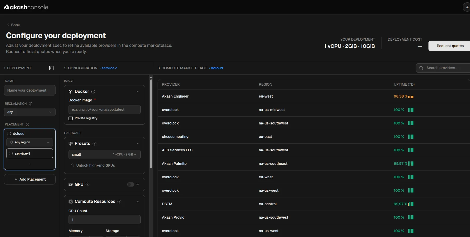The image size is (470, 237).
Task: Click the Add Placement button
Action: pos(30,179)
